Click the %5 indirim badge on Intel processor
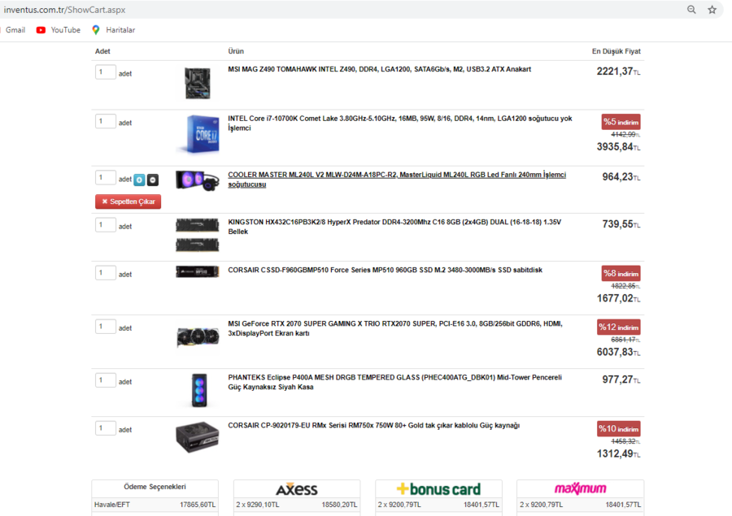This screenshot has width=732, height=516. tap(621, 122)
